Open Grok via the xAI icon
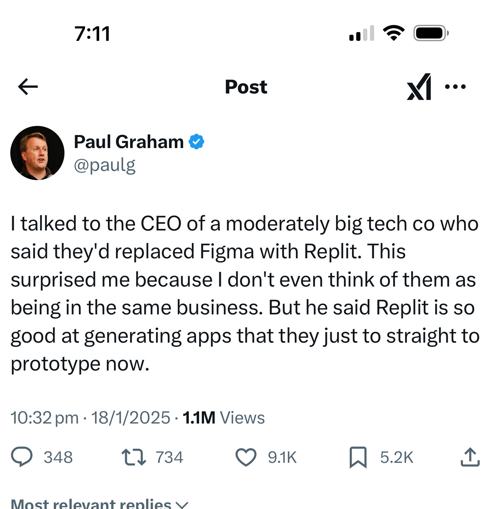Viewport: 492px width, 509px height. [x=419, y=87]
